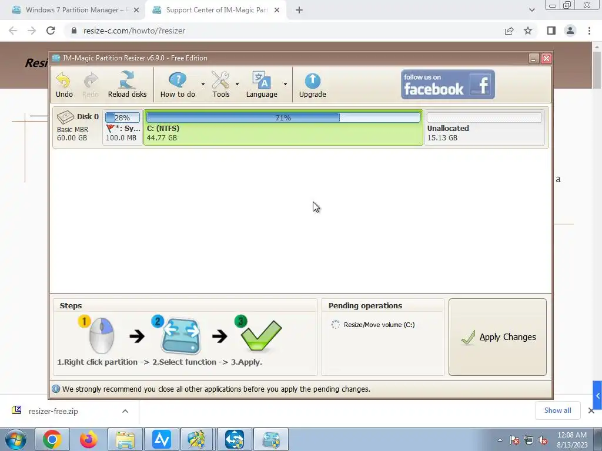Close the Windows 7 Partition Manager tab
Viewport: 602px width, 451px height.
pos(136,11)
